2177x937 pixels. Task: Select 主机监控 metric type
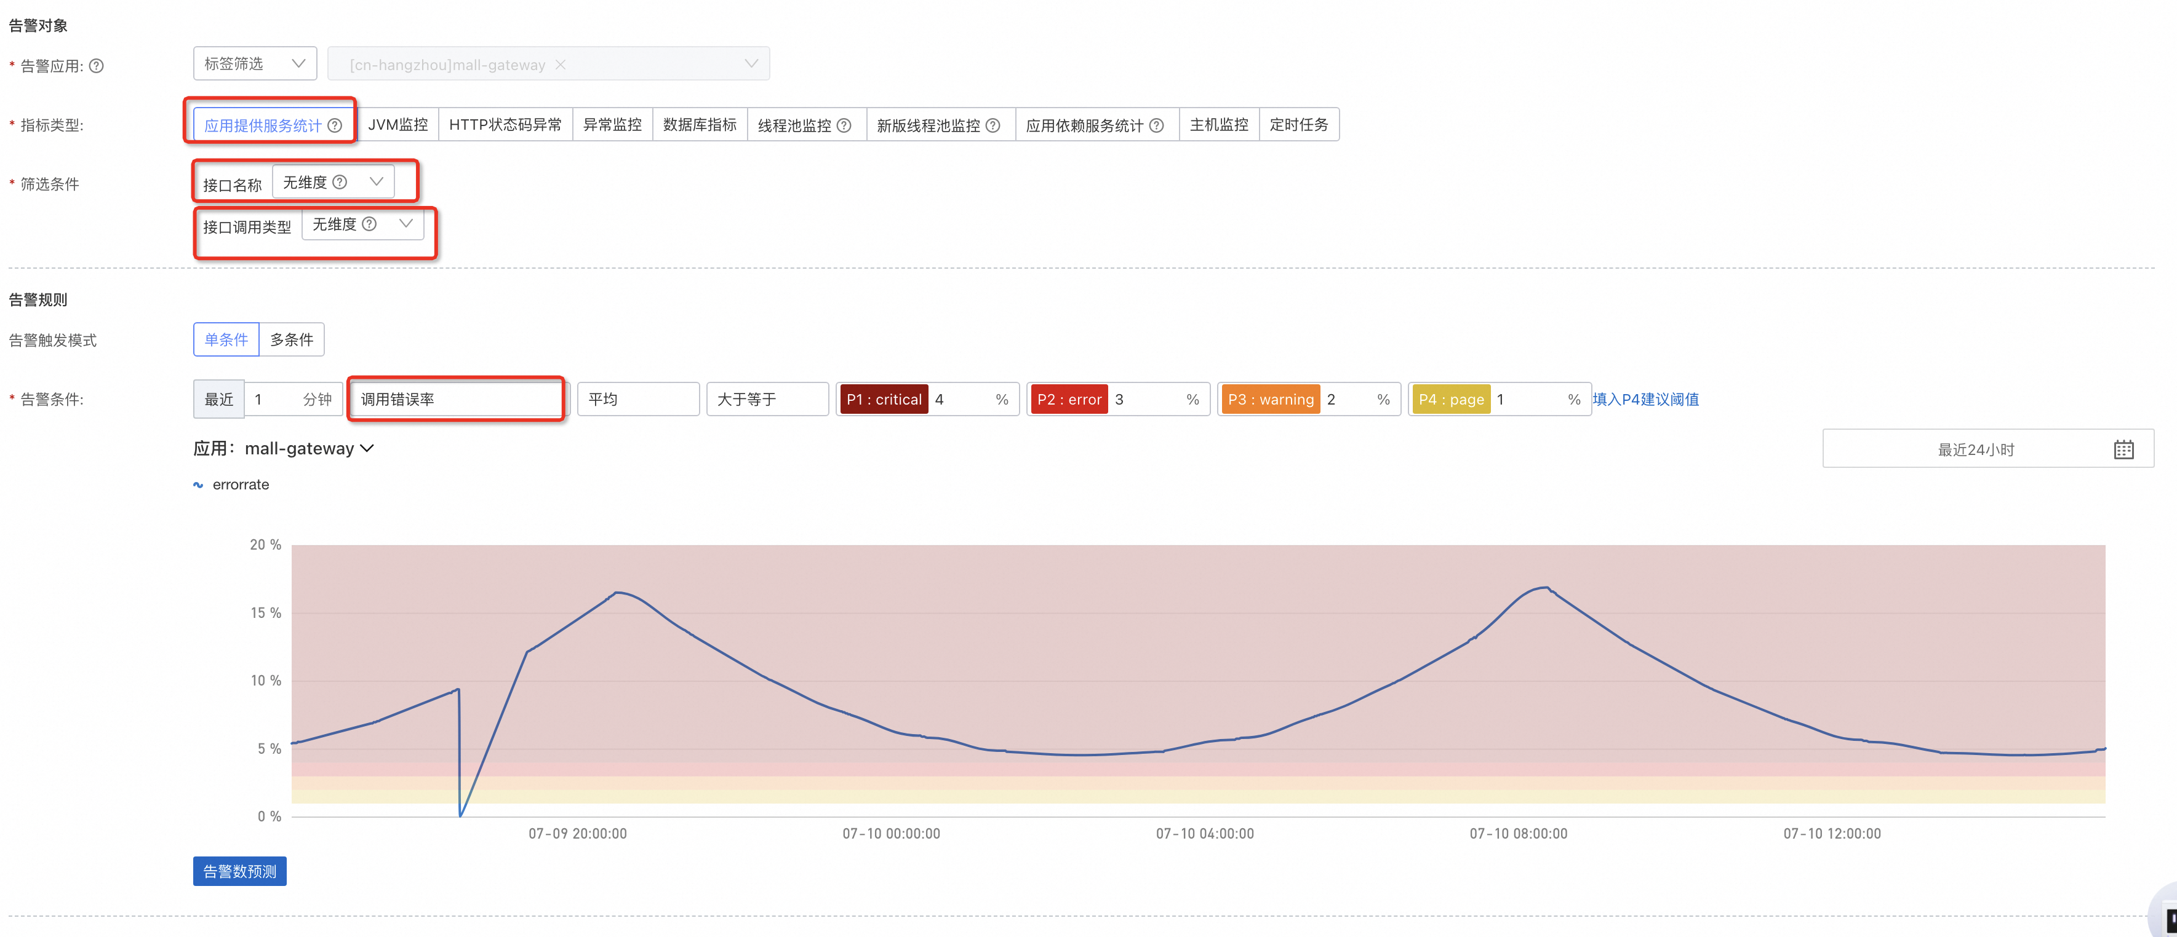click(1219, 125)
